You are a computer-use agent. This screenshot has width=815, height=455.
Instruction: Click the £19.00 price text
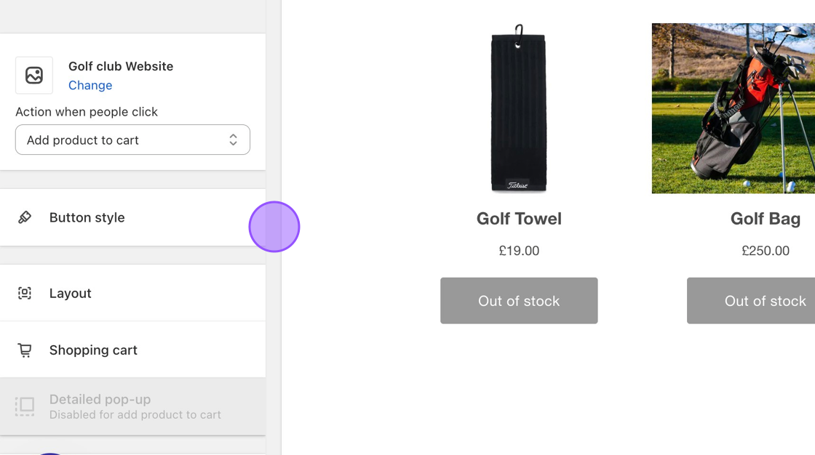pyautogui.click(x=519, y=251)
